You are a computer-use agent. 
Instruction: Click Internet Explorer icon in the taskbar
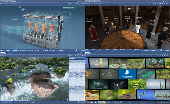[x=87, y=102]
